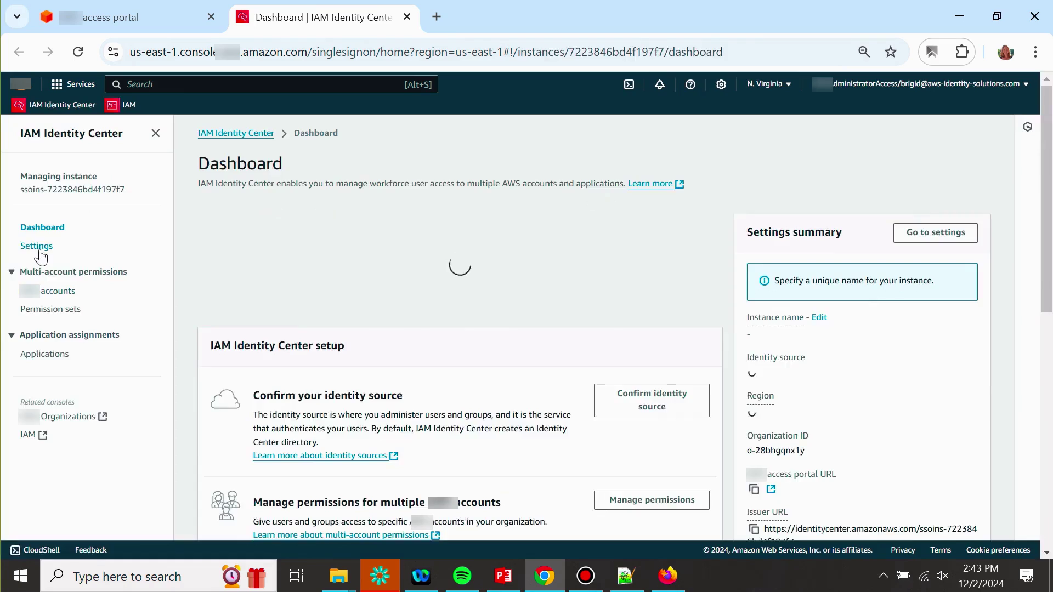Open the tab search dropdown arrow
Image resolution: width=1053 pixels, height=592 pixels.
[x=17, y=17]
